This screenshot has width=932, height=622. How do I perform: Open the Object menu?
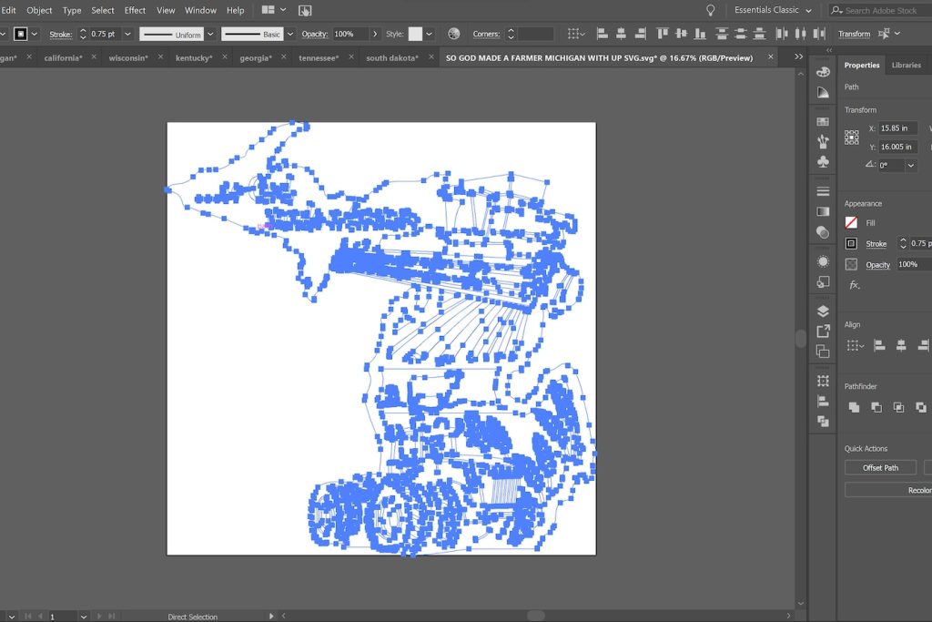pos(39,10)
